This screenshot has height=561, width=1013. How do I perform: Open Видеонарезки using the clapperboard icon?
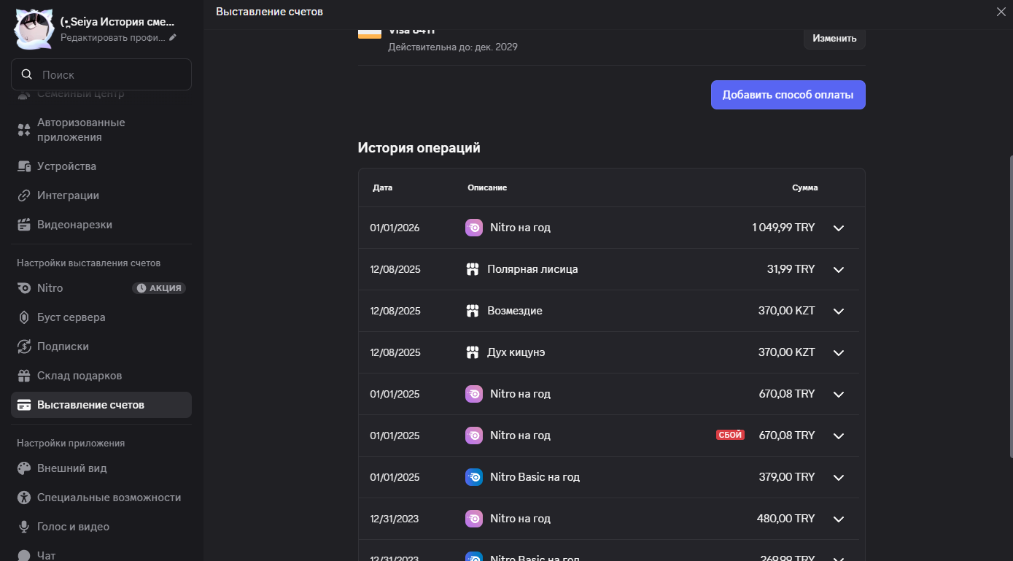pos(24,225)
